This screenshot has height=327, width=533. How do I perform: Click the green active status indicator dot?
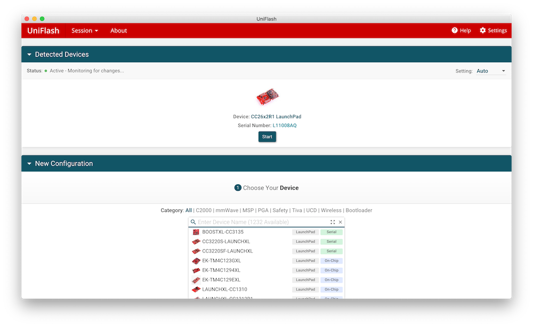[46, 71]
